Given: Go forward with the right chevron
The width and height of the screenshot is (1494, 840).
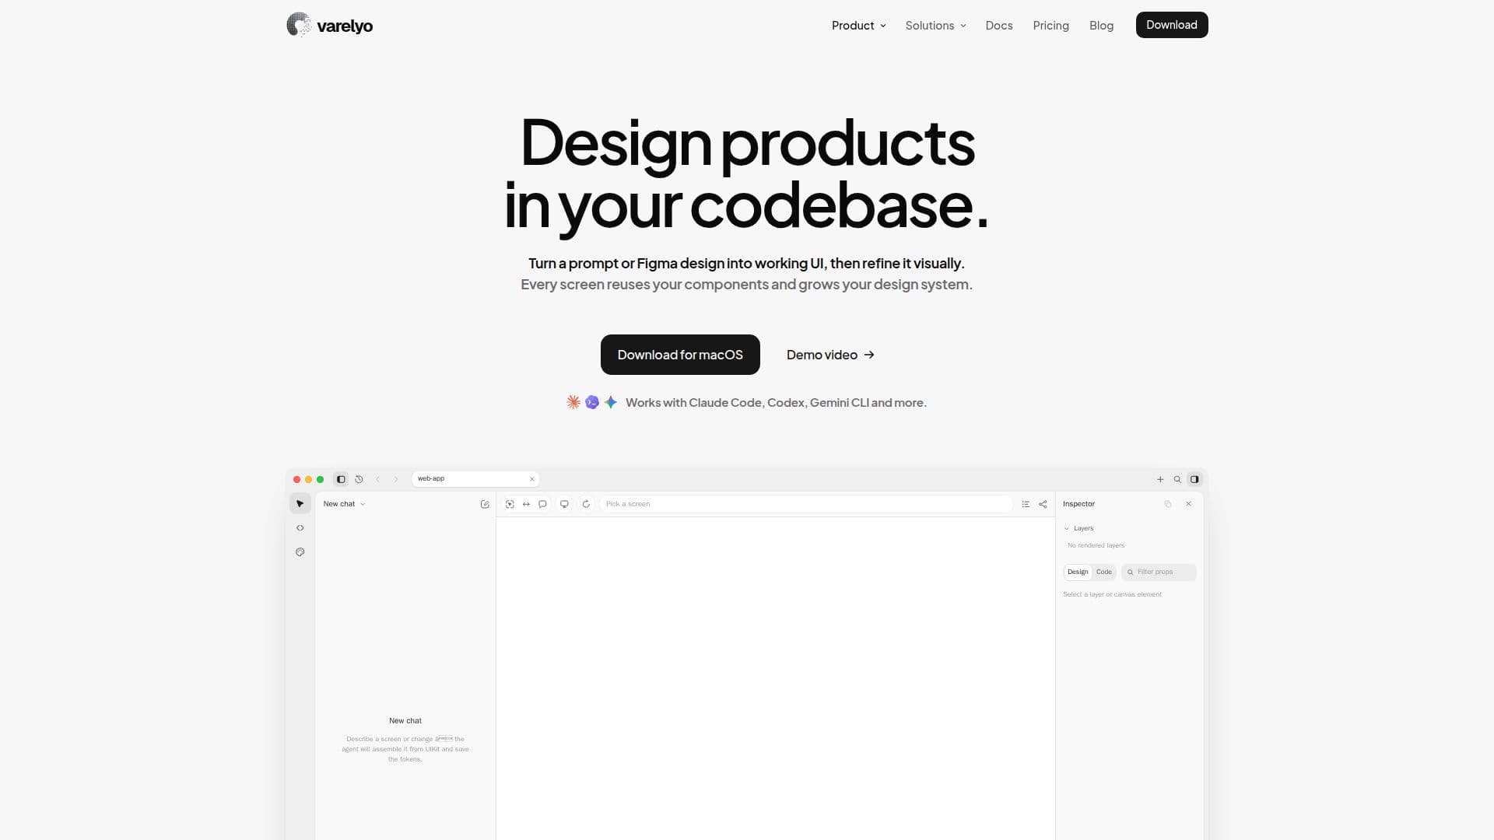Looking at the screenshot, I should tap(395, 479).
